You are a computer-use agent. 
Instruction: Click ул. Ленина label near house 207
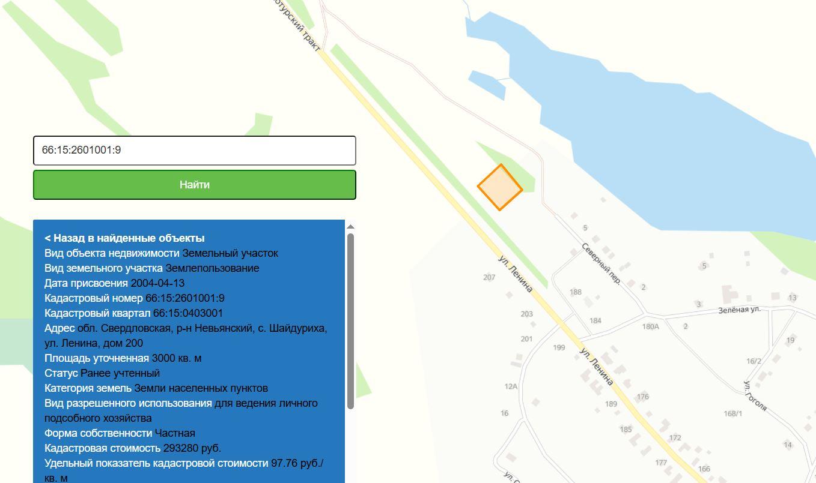[516, 274]
